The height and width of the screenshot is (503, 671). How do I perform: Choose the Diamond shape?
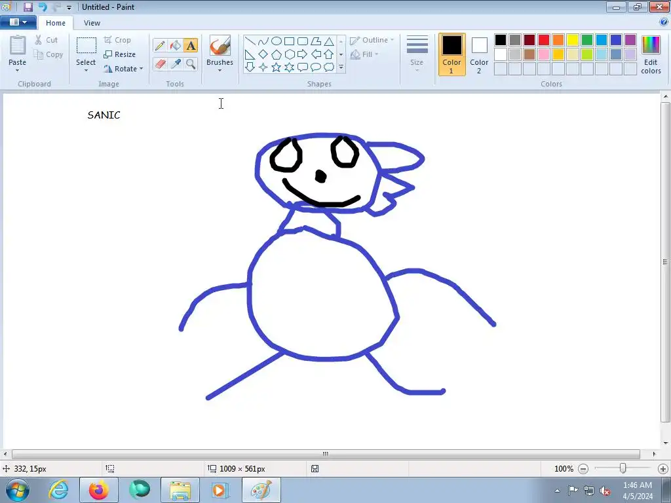(263, 54)
